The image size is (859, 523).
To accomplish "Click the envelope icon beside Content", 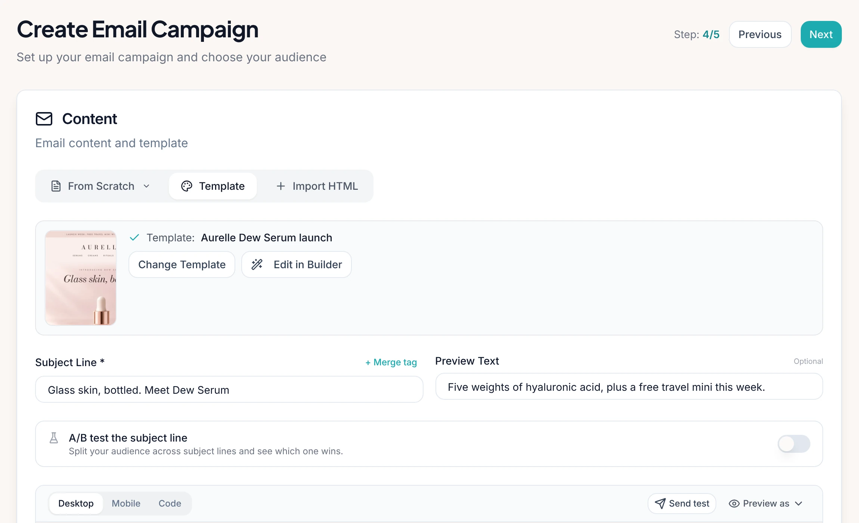I will 44,119.
